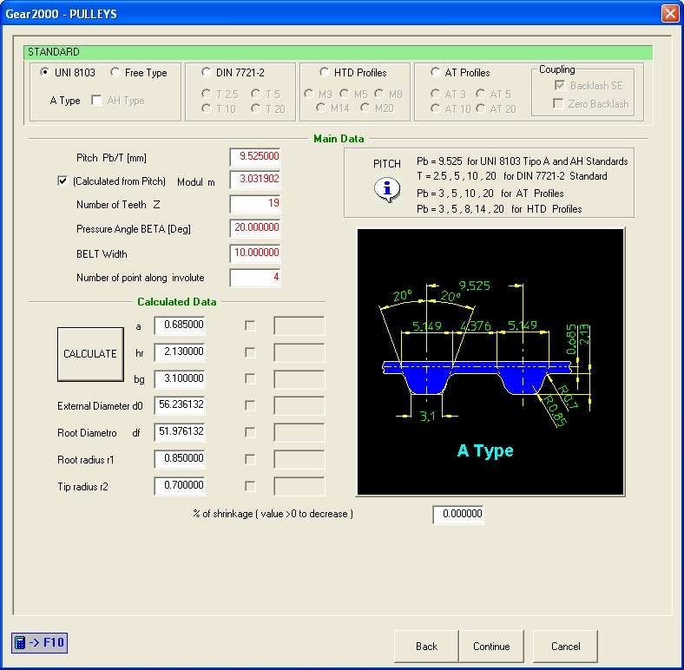Select the UNI 8103 standard radio button
This screenshot has height=670, width=684.
(44, 73)
